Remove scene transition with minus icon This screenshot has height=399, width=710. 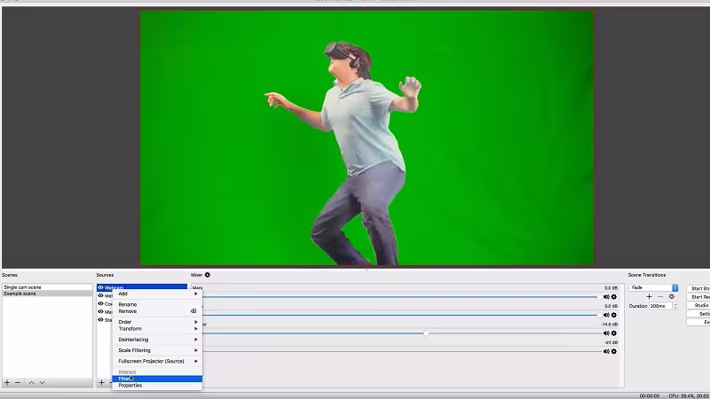[660, 296]
